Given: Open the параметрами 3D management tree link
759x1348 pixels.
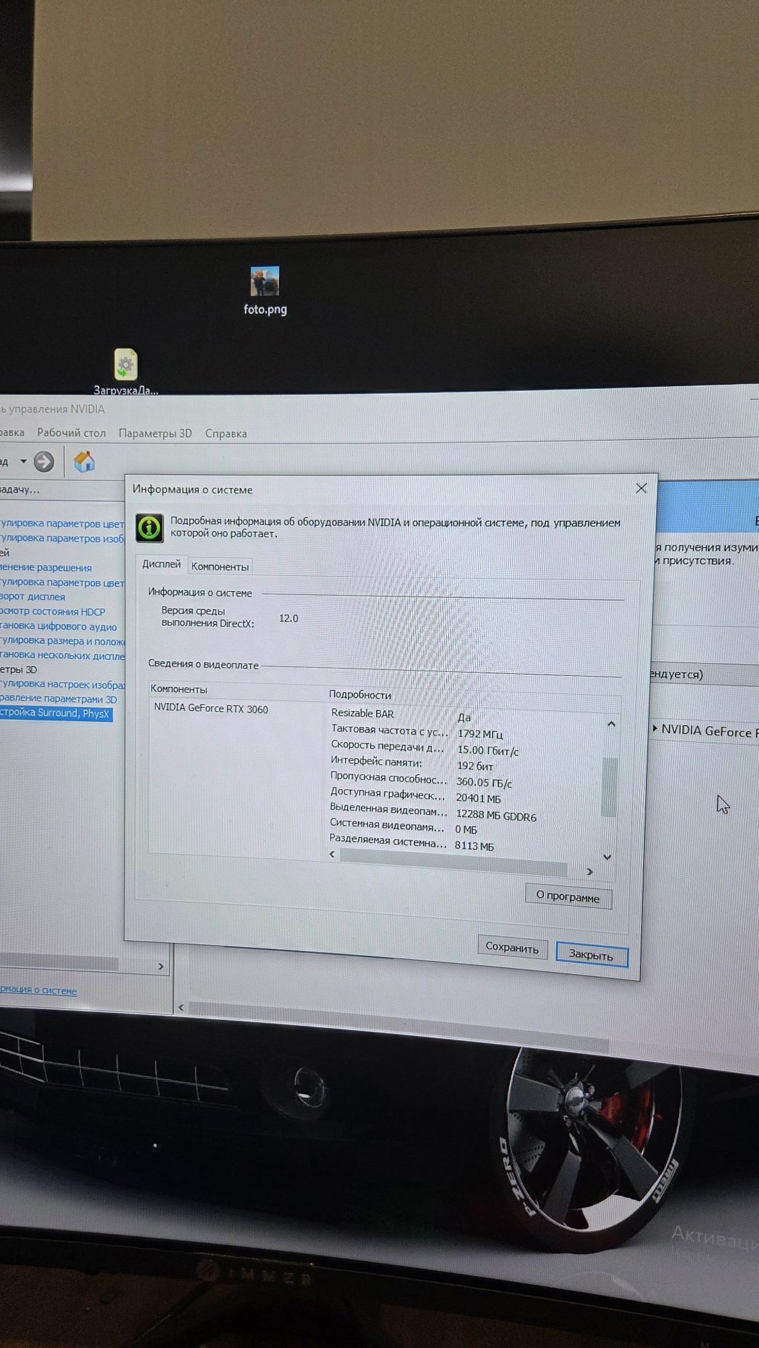Looking at the screenshot, I should 58,699.
